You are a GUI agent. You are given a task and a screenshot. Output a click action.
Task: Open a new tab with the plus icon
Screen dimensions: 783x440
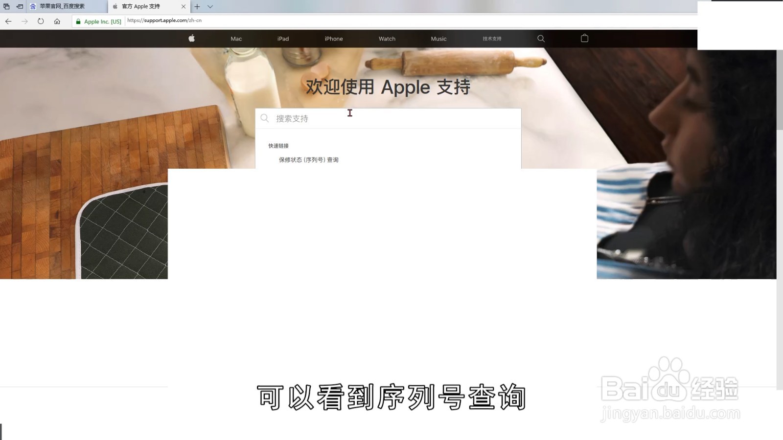coord(196,6)
